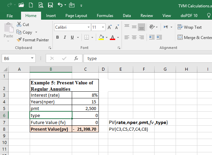Increase the cell indent
This screenshot has height=155, width=212.
(159, 37)
